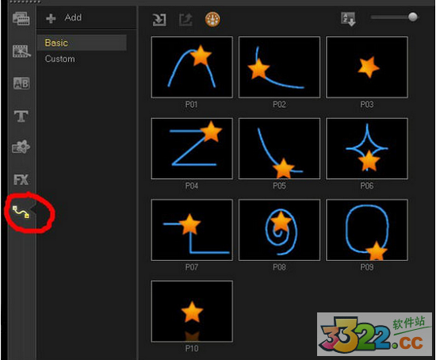This screenshot has height=360, width=436.
Task: Open the orange round options icon
Action: click(x=212, y=20)
